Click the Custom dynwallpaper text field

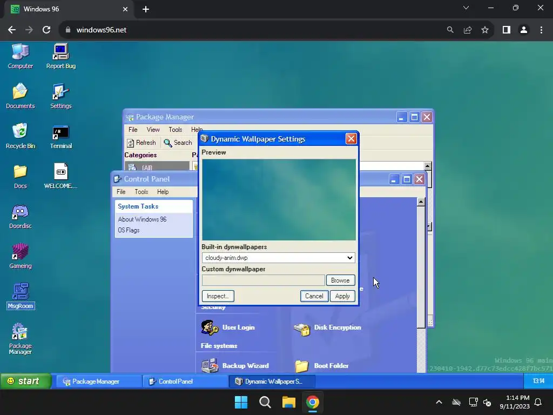pyautogui.click(x=263, y=280)
